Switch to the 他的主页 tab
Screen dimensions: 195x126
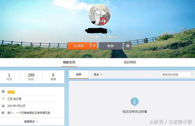[x=69, y=62]
